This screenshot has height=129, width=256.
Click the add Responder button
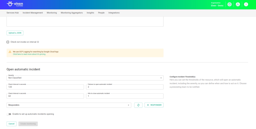coord(154,105)
